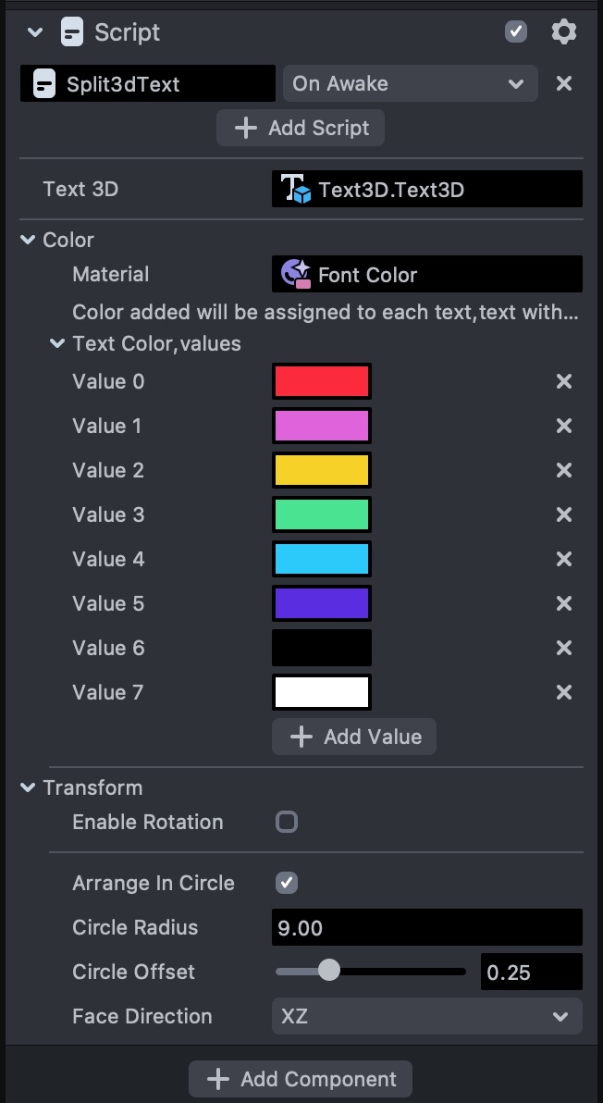Screen dimensions: 603x1103
Task: Open the Face Direction XZ dropdown
Action: [x=426, y=1016]
